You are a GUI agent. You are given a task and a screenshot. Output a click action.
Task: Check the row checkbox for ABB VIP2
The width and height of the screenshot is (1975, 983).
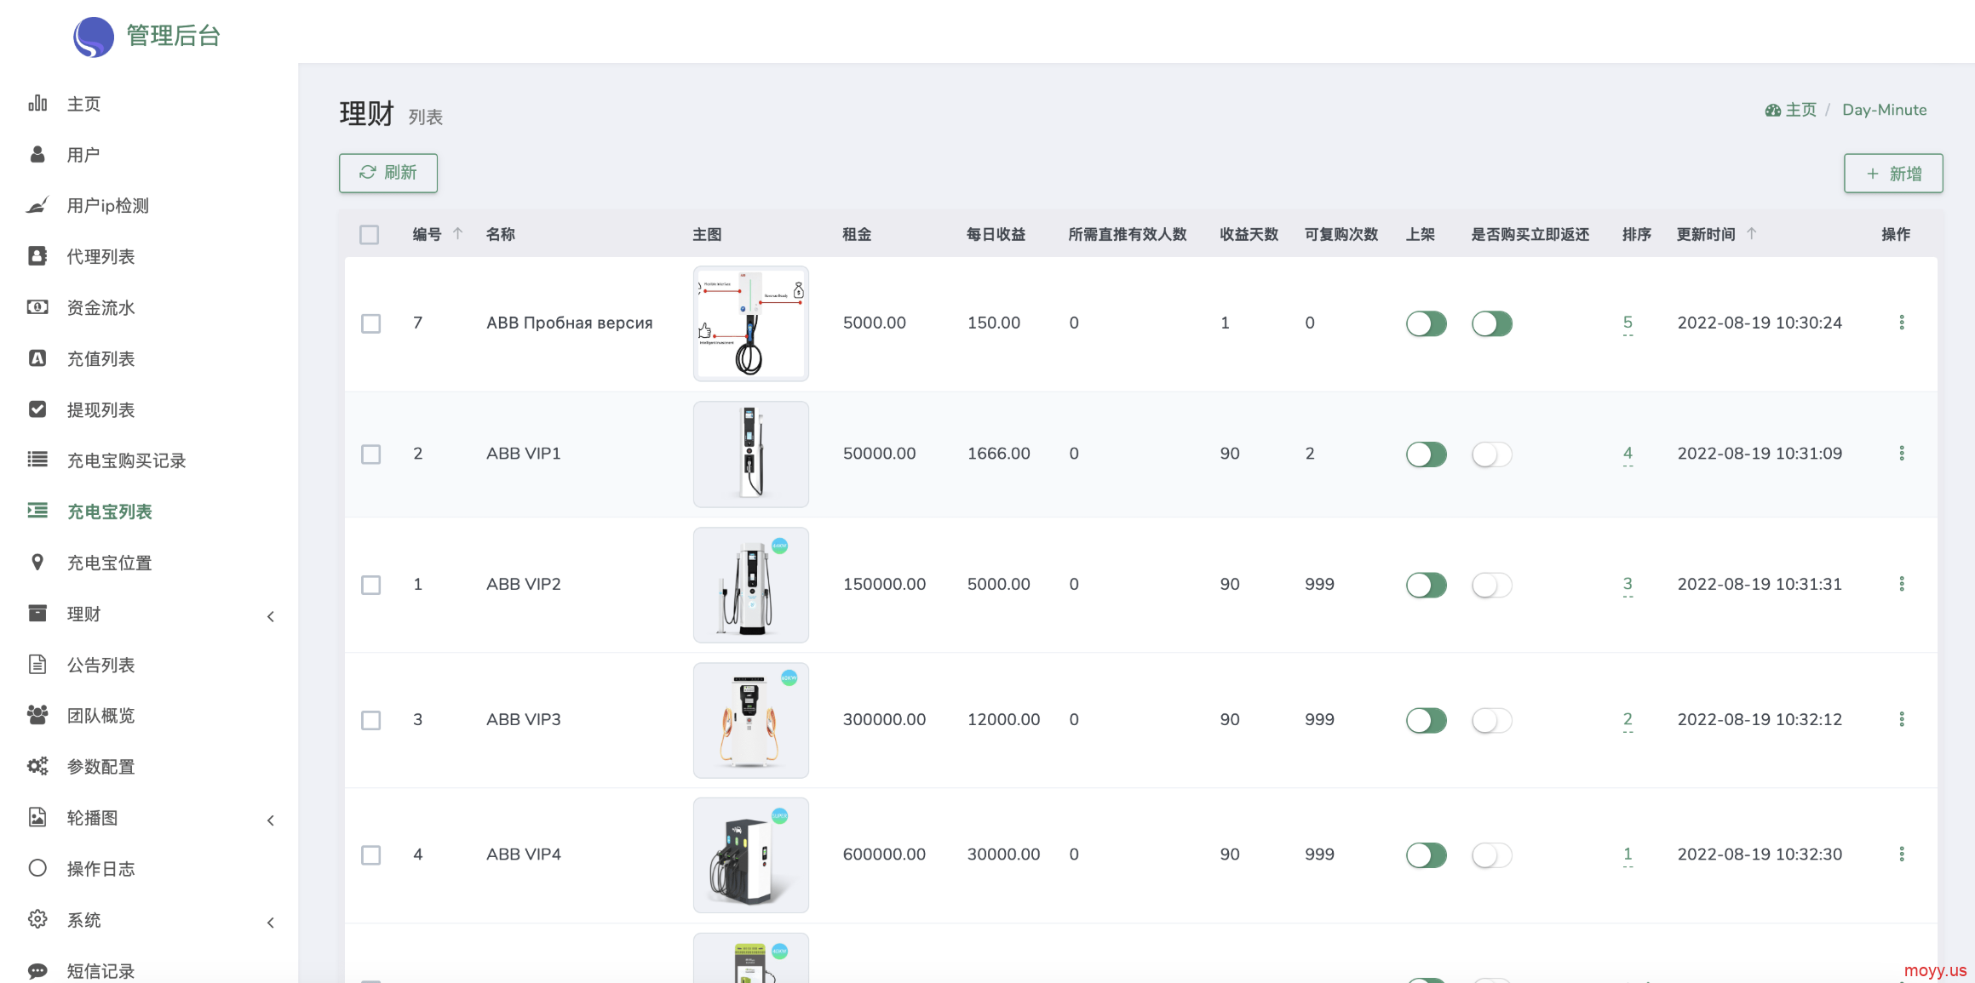[370, 585]
